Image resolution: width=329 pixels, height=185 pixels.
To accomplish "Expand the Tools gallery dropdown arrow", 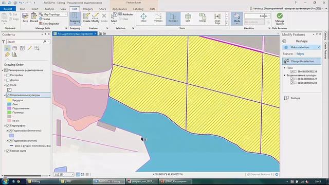I will [227, 24].
